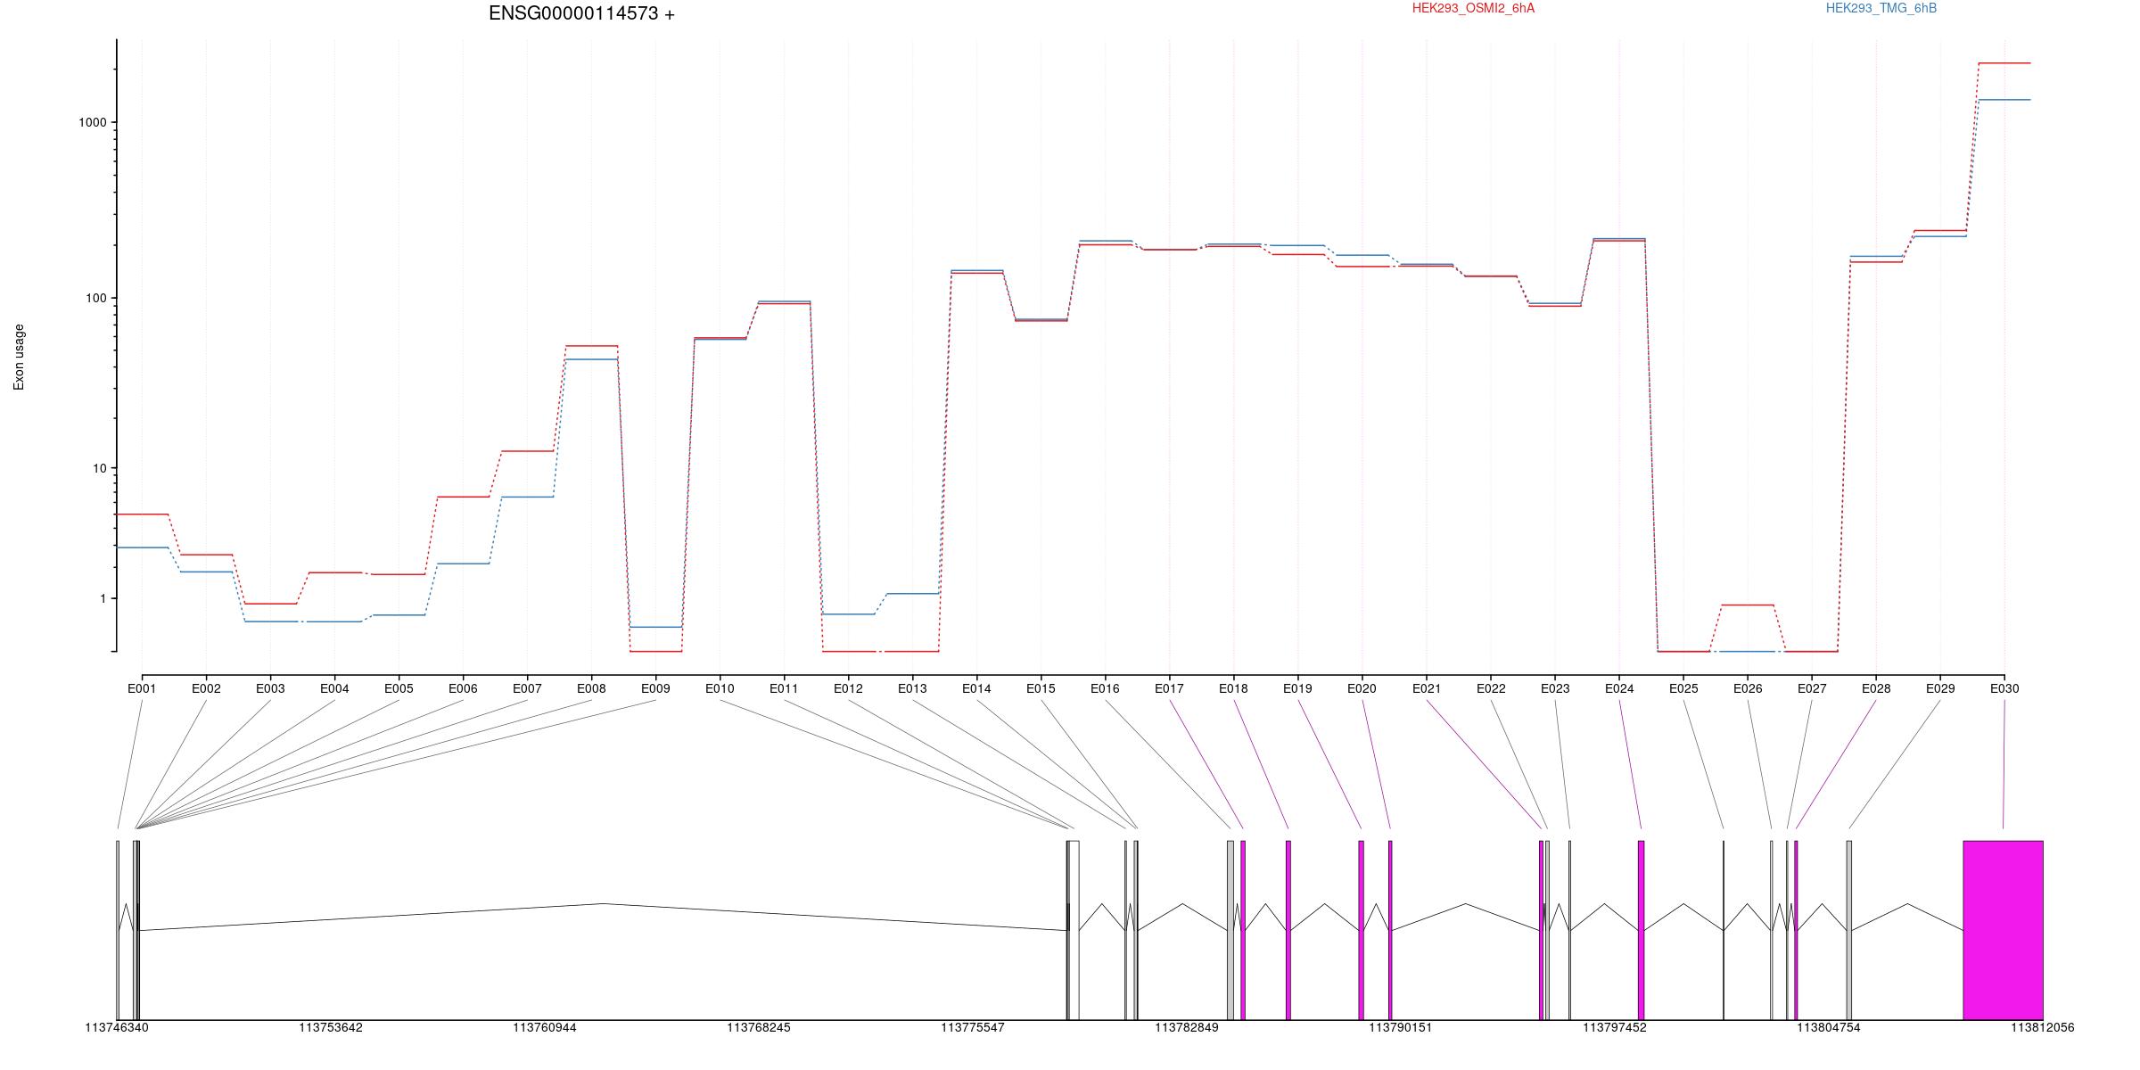Image resolution: width=2140 pixels, height=1070 pixels.
Task: Click genomic coordinate 113812056
Action: [2043, 1028]
